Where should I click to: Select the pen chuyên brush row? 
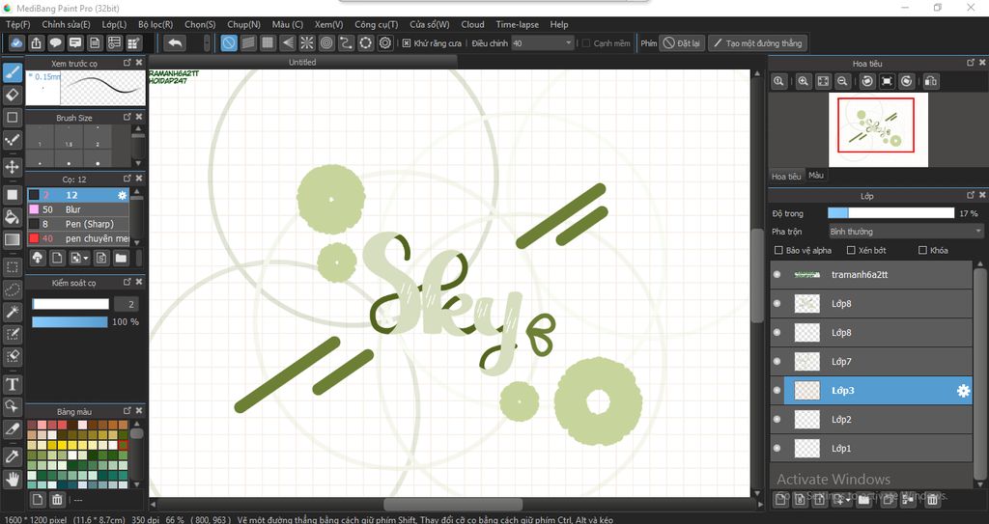pyautogui.click(x=78, y=238)
